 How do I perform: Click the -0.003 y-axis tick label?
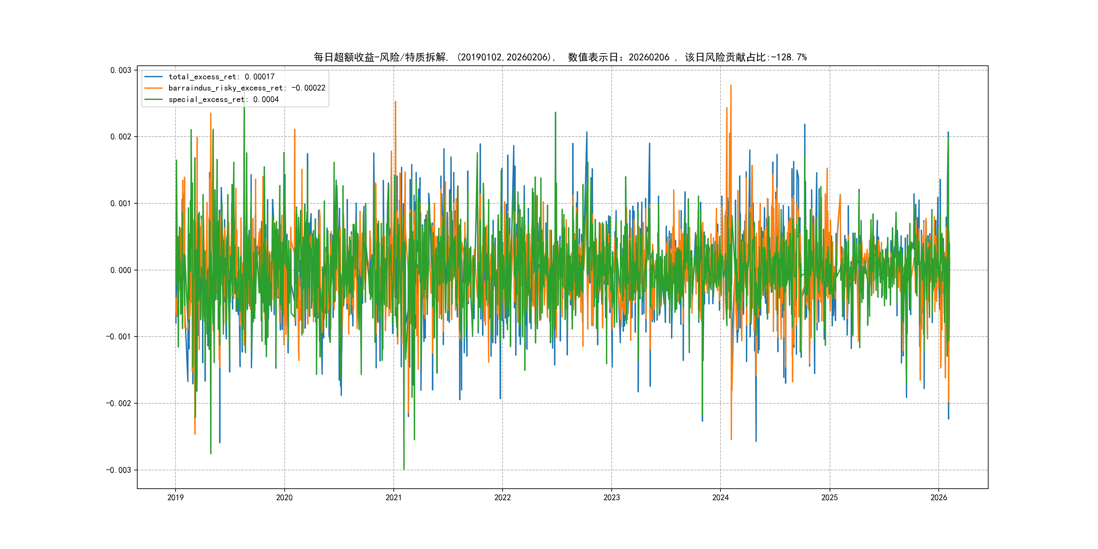119,470
